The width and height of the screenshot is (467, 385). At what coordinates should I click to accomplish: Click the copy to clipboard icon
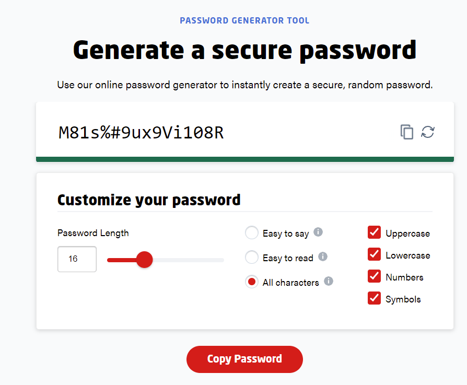(406, 132)
